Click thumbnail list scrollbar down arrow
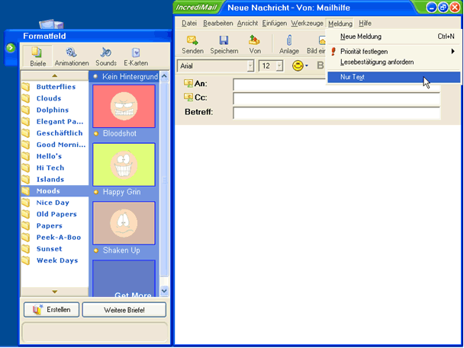Image resolution: width=464 pixels, height=348 pixels. click(164, 292)
